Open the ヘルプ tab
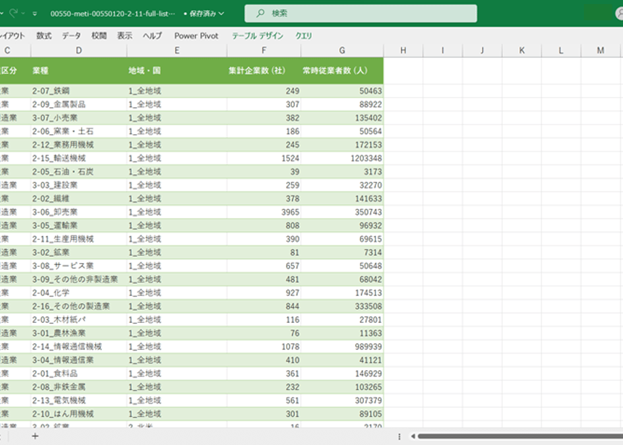 coord(152,36)
